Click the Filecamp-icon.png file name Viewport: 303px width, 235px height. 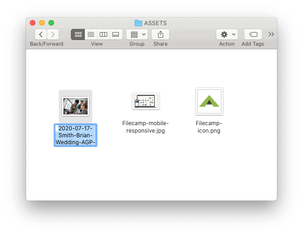(x=209, y=127)
